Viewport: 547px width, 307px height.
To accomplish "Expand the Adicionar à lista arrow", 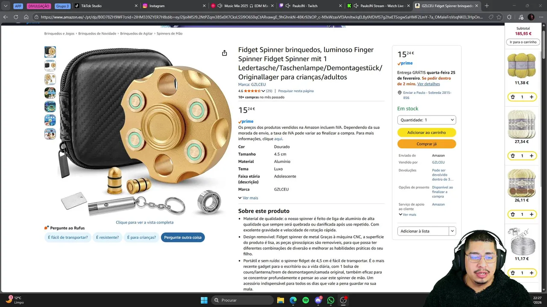I will pos(452,231).
